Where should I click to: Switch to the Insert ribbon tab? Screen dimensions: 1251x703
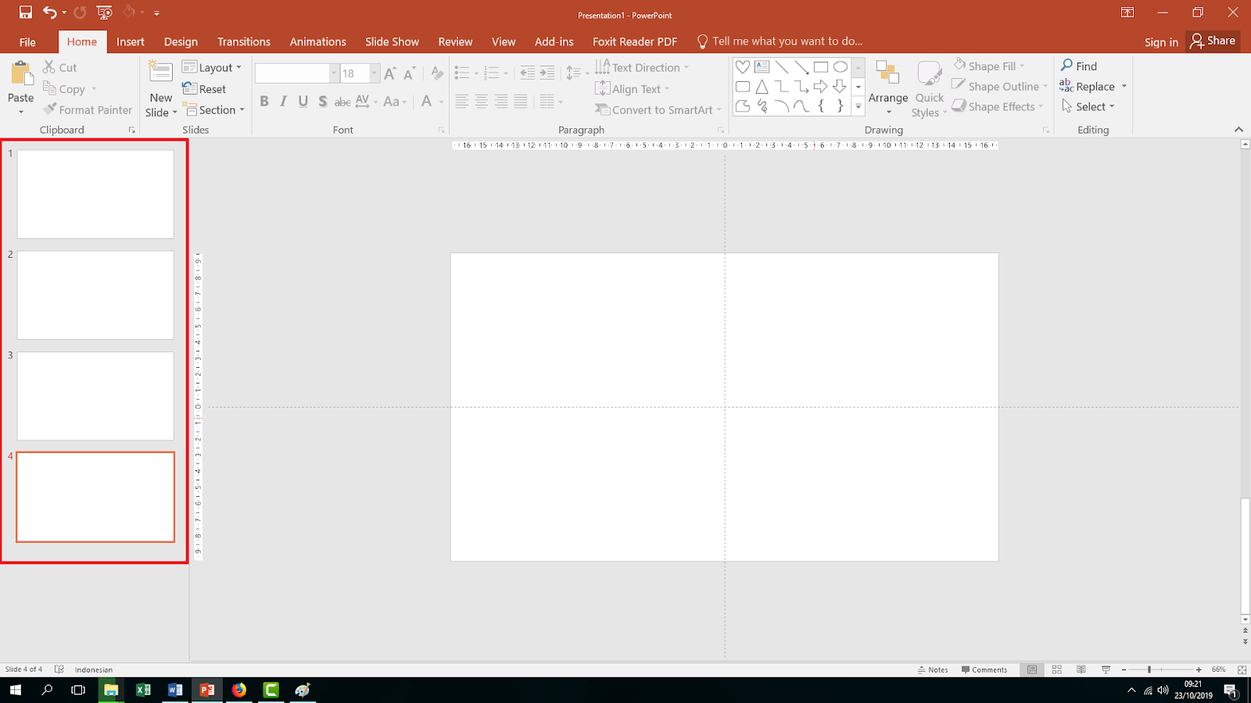pos(130,41)
